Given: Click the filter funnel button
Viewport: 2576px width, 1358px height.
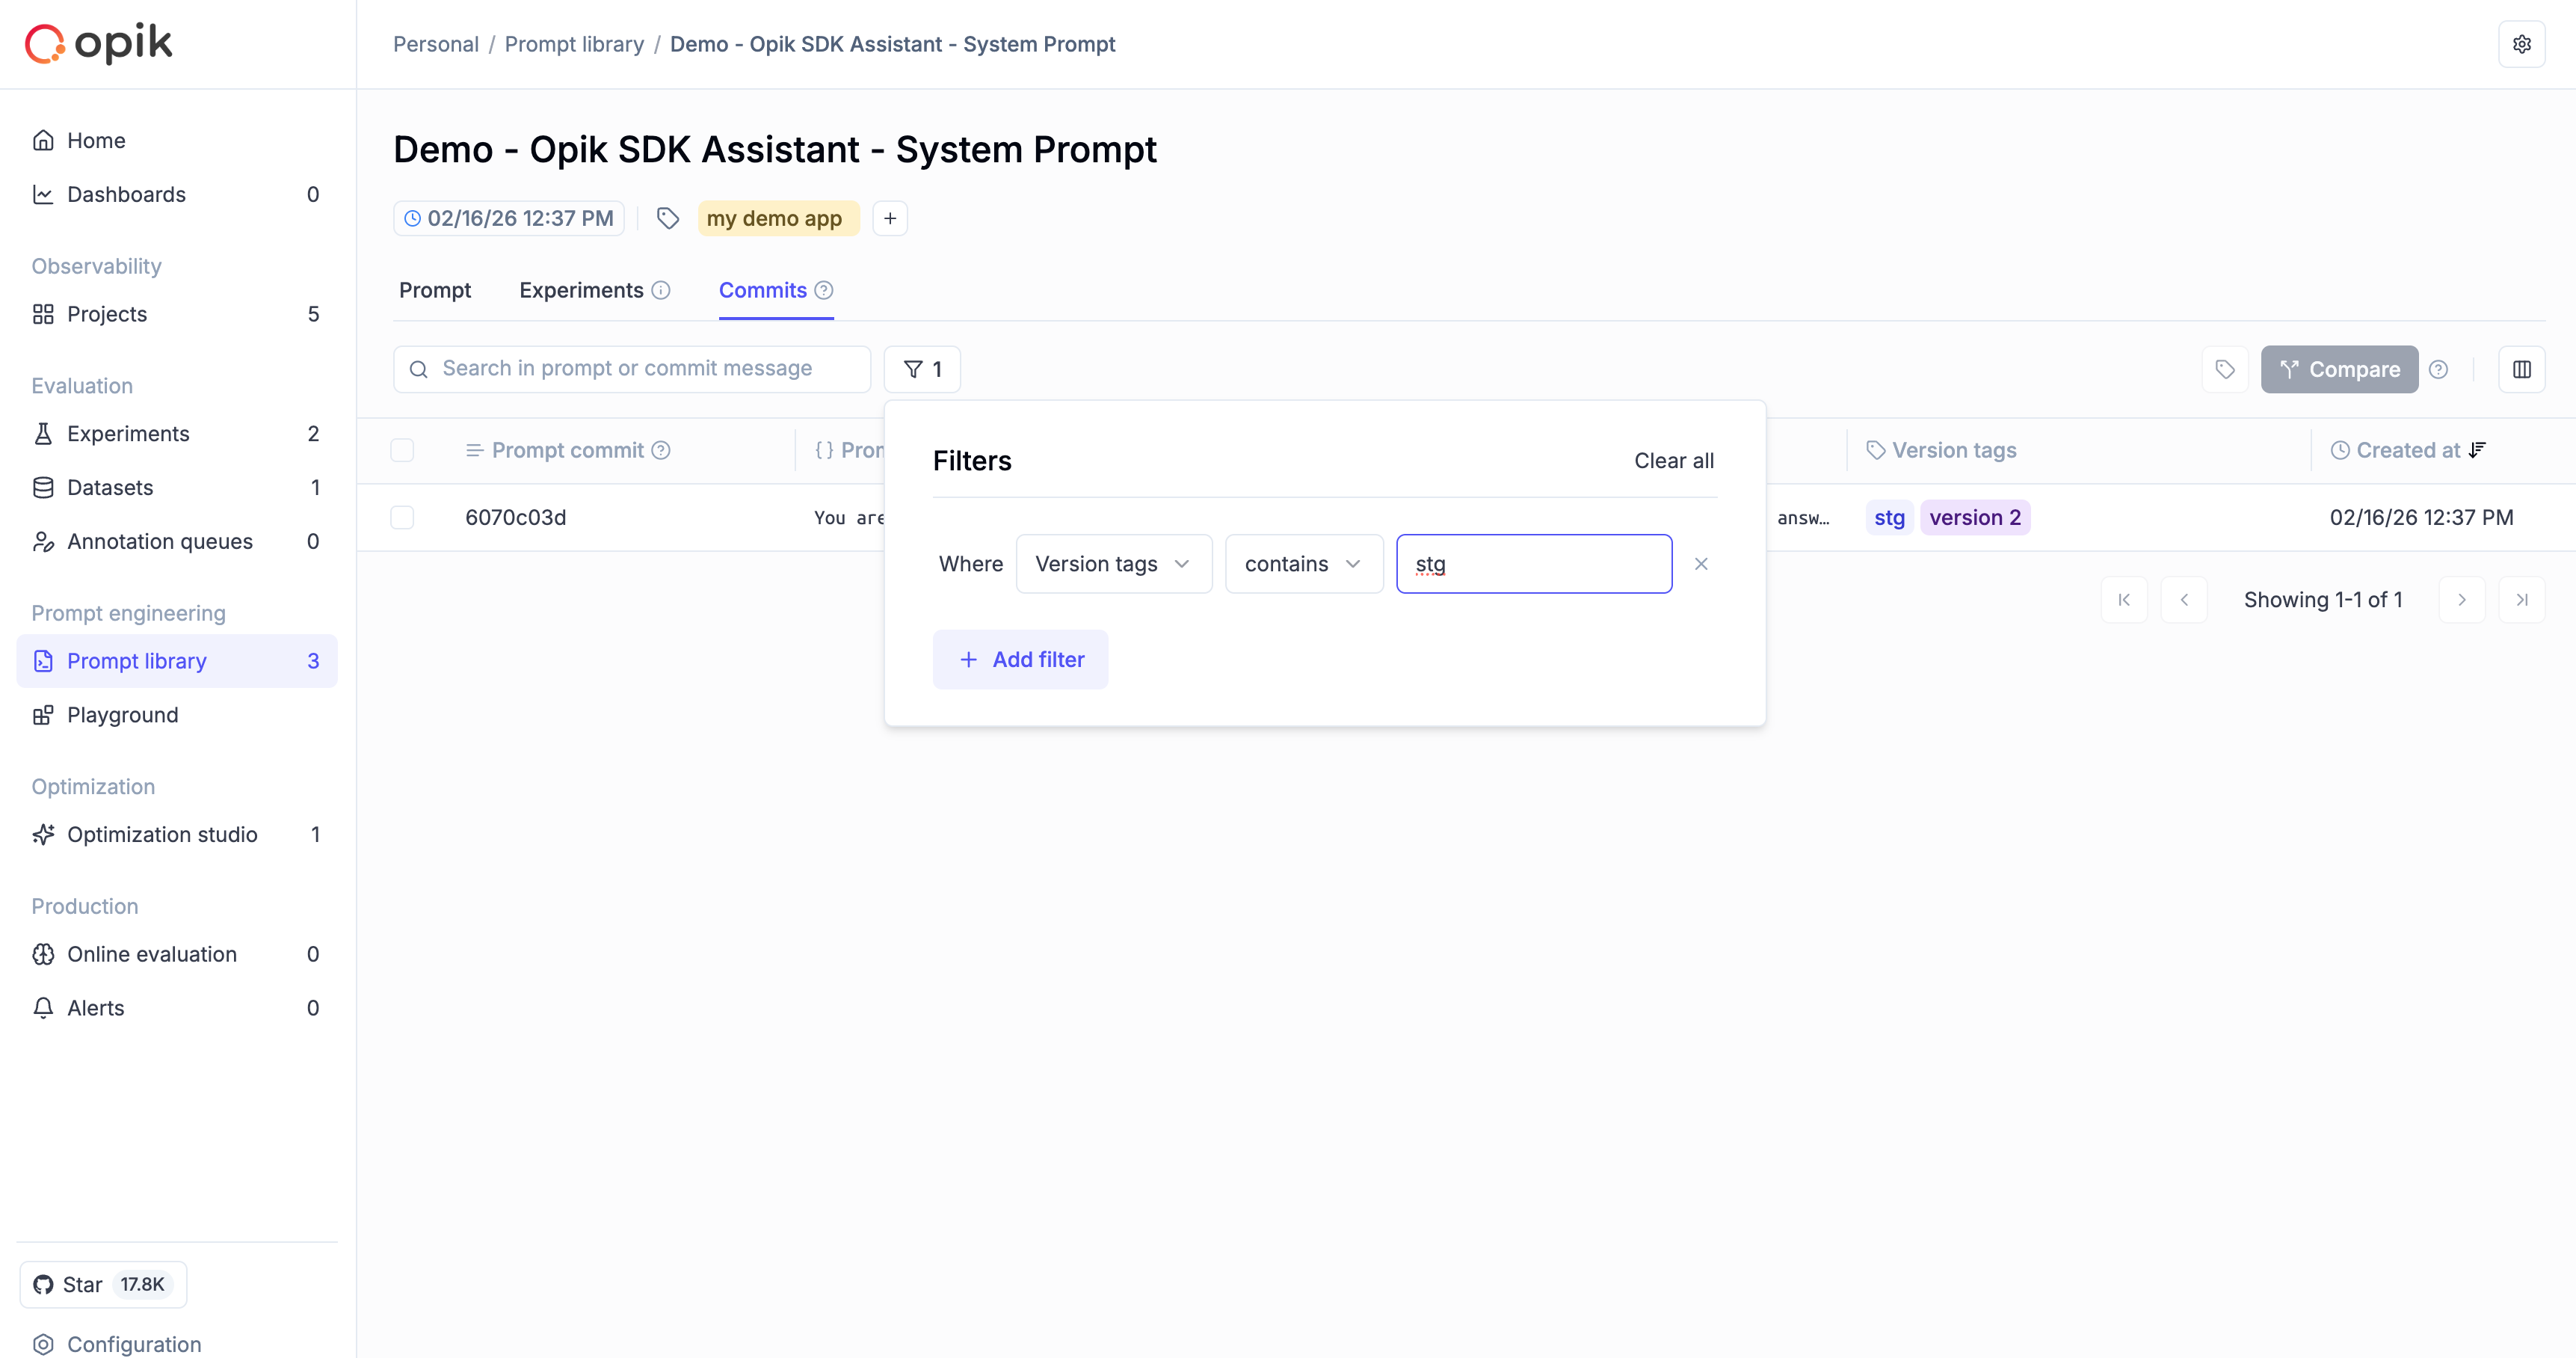Looking at the screenshot, I should pos(922,369).
